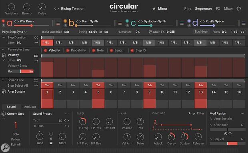Click Follow under Current Step
248x153 pixels.
[x=16, y=139]
